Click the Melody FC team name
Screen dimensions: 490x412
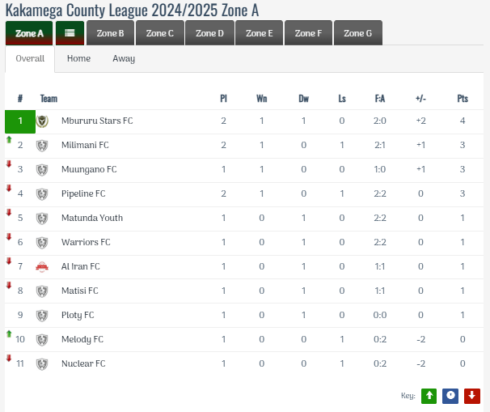pyautogui.click(x=82, y=340)
